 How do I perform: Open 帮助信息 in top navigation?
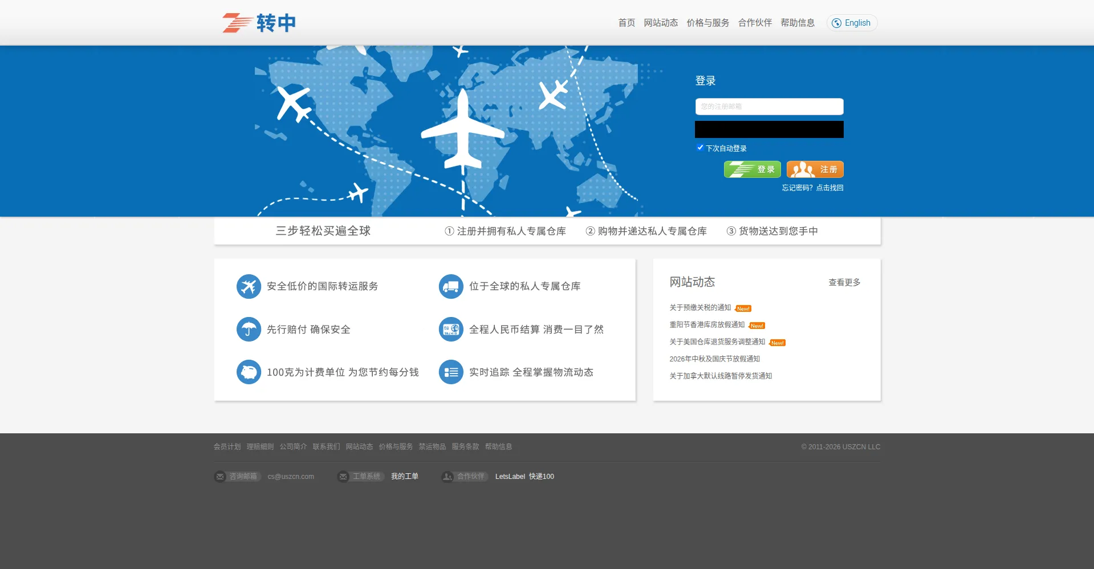click(x=798, y=23)
